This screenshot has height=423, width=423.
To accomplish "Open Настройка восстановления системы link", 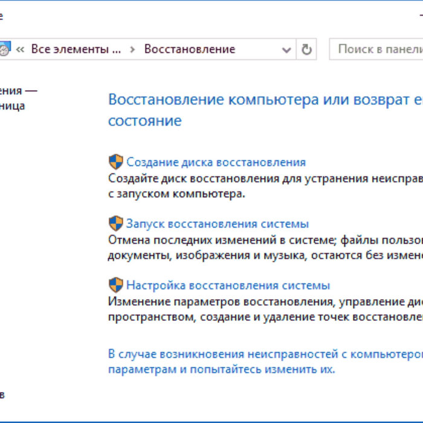I will 228,285.
